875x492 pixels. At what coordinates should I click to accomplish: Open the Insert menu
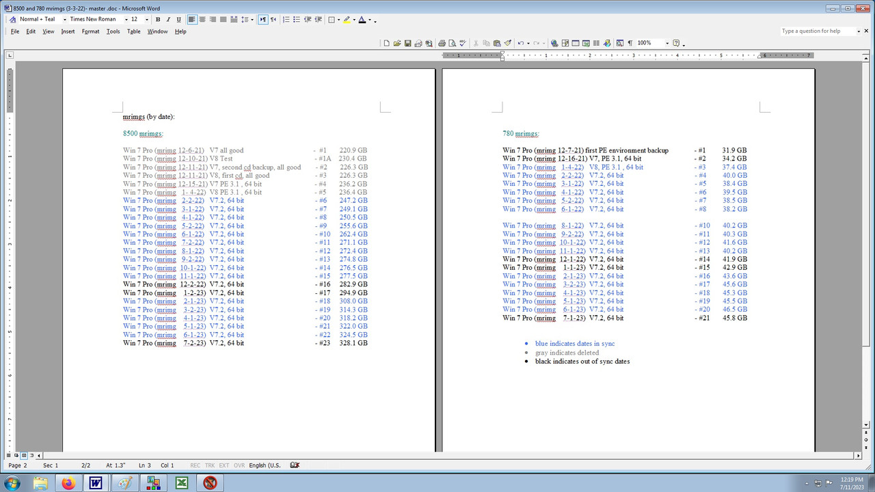click(x=68, y=31)
